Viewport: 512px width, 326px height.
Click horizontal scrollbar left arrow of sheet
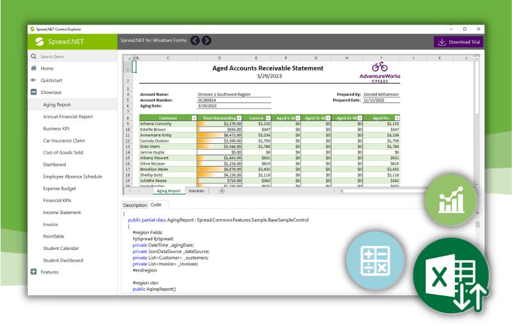click(340, 191)
